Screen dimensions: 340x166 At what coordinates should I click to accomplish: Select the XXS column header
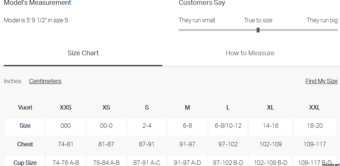[x=66, y=108]
